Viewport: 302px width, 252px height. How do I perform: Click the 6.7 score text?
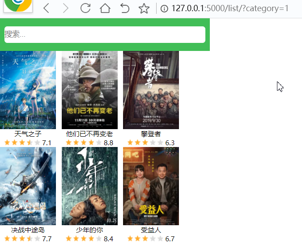(x=170, y=239)
